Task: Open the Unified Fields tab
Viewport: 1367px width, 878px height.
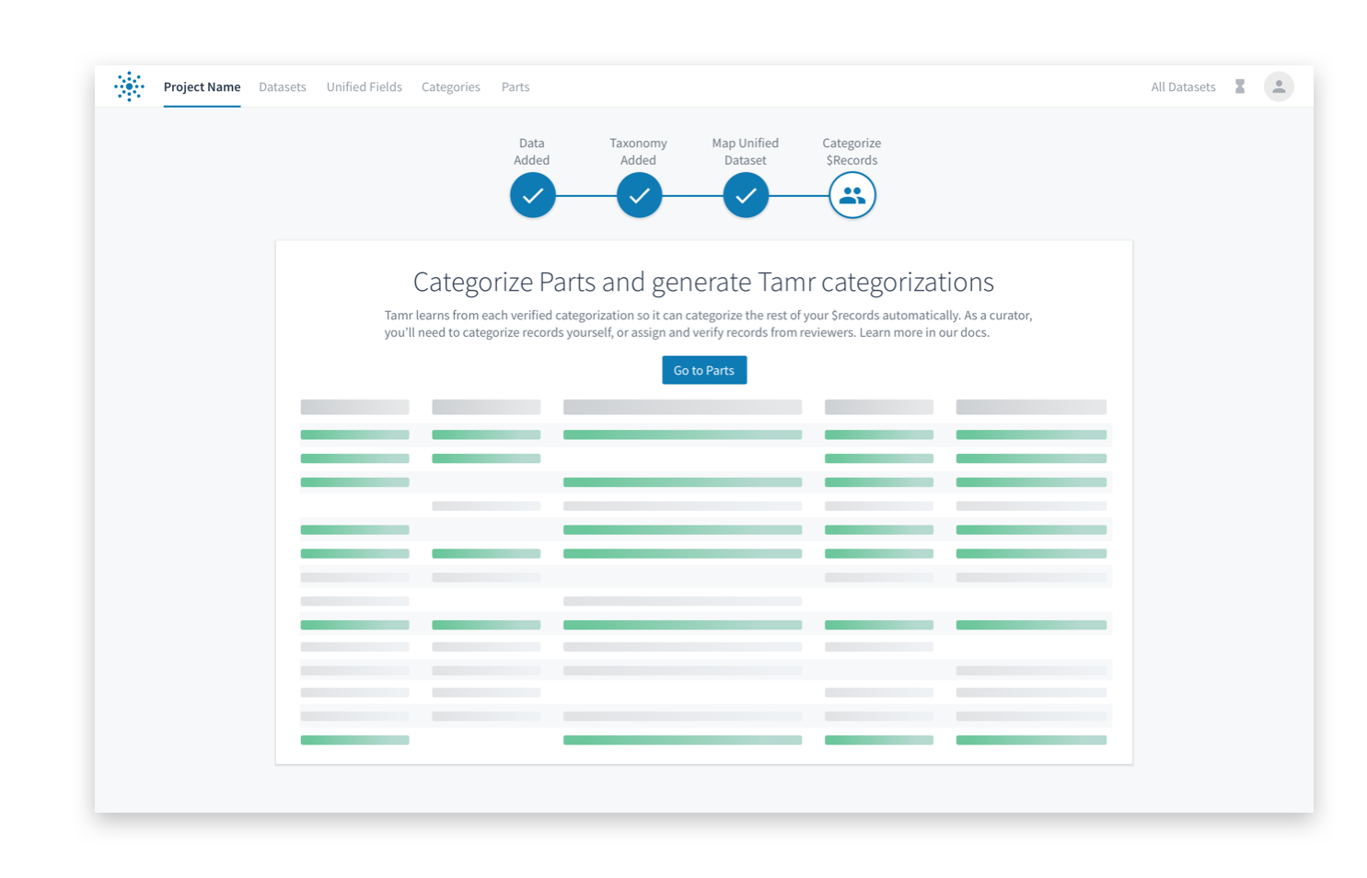Action: click(365, 87)
